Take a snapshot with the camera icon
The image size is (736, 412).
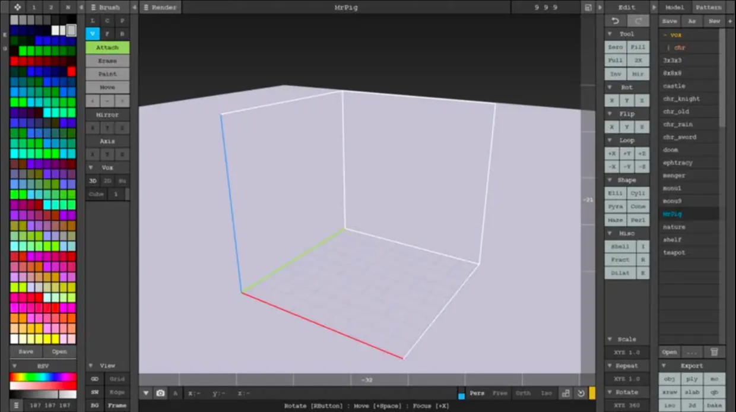[x=160, y=393]
